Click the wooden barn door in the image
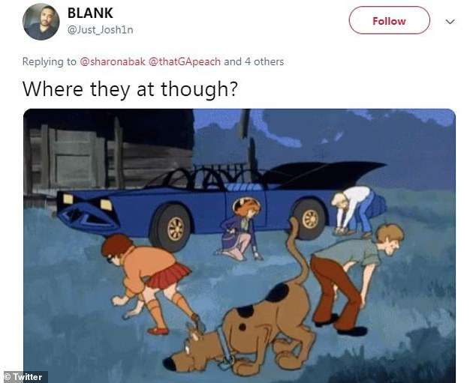Image resolution: width=476 pixels, height=383 pixels. pyautogui.click(x=72, y=157)
